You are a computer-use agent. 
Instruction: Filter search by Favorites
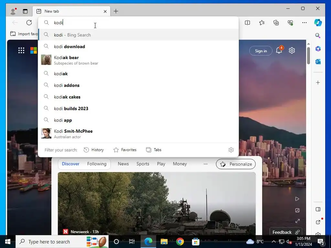[x=125, y=150]
